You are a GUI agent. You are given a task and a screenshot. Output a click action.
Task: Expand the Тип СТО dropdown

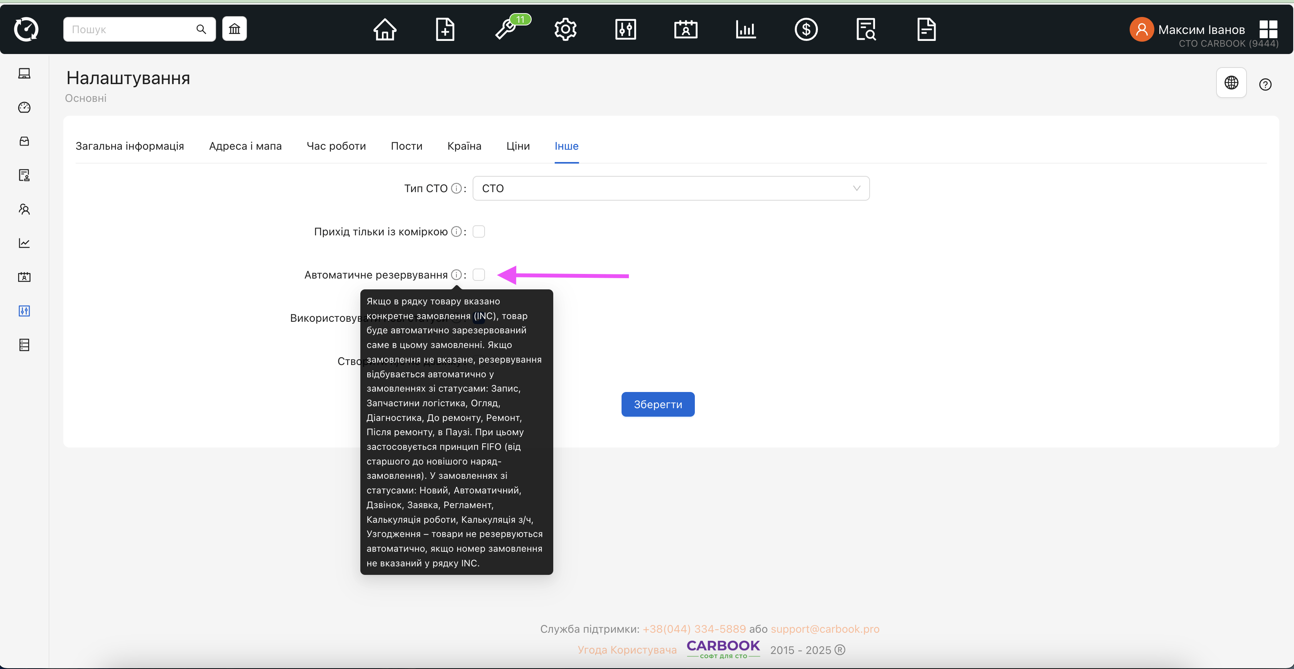point(671,188)
